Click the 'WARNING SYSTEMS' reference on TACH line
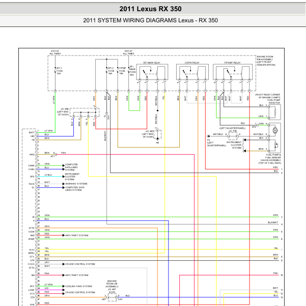This screenshot has height=306, width=306. [x=76, y=184]
